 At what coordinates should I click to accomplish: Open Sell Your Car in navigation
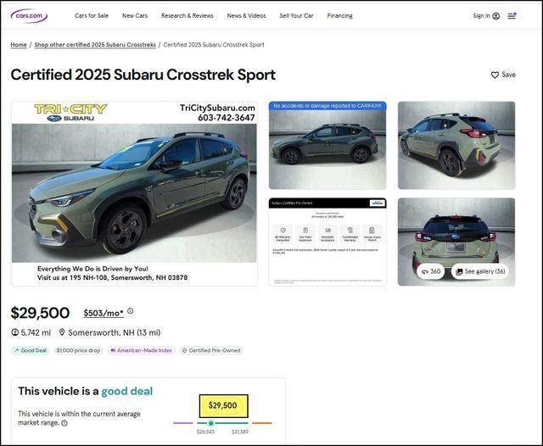pyautogui.click(x=296, y=15)
